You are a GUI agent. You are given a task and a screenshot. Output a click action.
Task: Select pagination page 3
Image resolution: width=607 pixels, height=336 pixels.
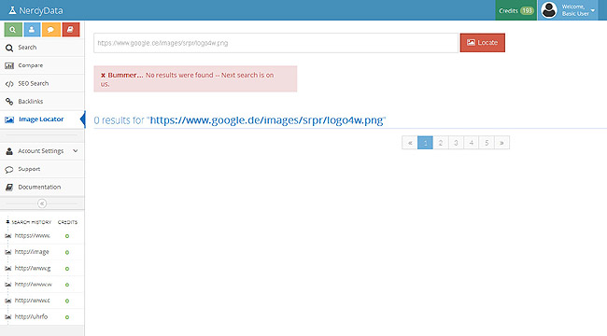tap(456, 143)
